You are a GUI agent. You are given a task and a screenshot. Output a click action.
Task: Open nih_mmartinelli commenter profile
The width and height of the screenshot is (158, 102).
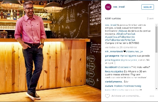tap(114, 52)
